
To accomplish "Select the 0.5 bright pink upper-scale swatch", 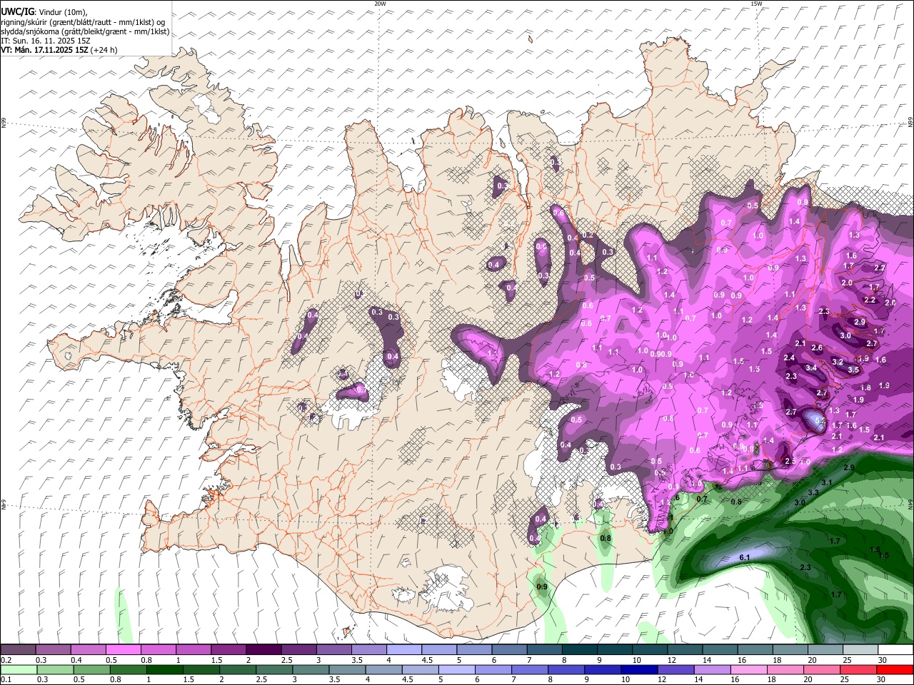I will point(123,649).
